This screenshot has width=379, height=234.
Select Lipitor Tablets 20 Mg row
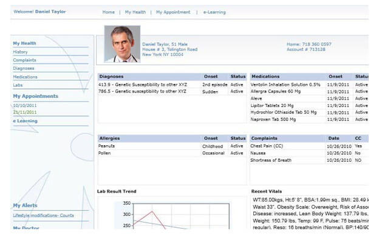(309, 106)
